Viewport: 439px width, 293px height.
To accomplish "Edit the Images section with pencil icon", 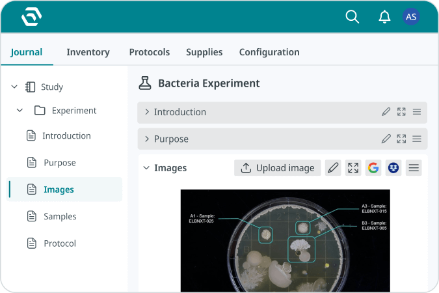I will [x=333, y=168].
